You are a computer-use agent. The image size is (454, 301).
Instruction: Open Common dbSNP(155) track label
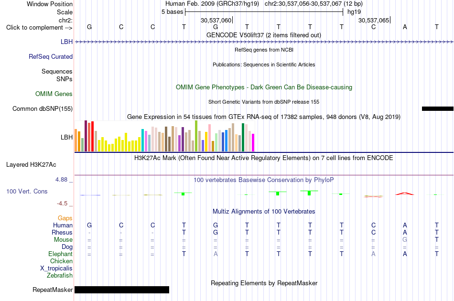pyautogui.click(x=43, y=109)
